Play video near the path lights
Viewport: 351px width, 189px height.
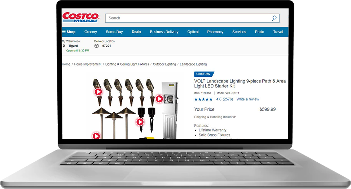click(96, 136)
